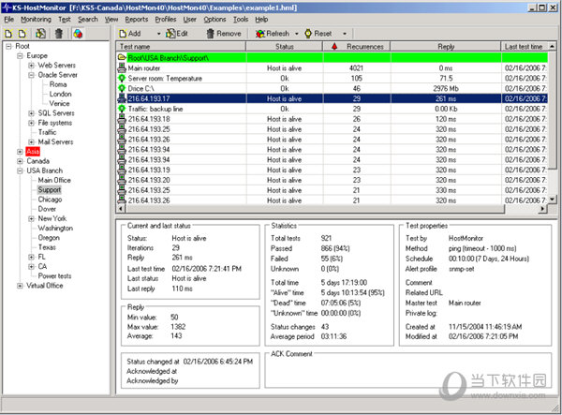This screenshot has height=415, width=562.
Task: Select the Roma tree item
Action: 58,84
